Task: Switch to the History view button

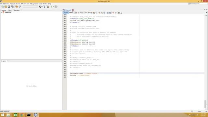Action: coord(71,13)
